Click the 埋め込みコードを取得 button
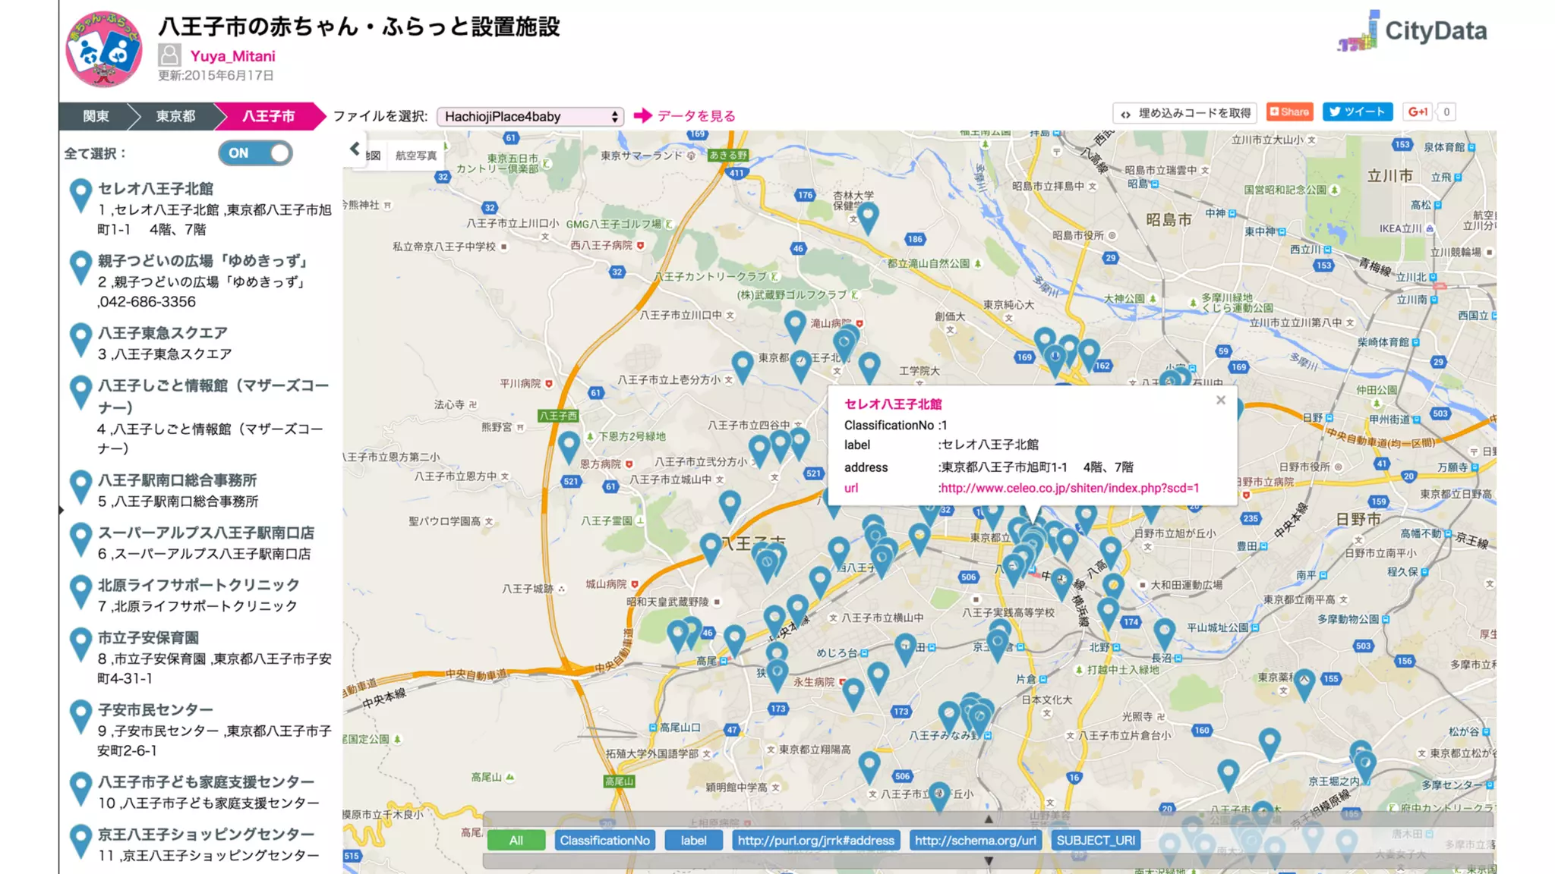Viewport: 1555px width, 874px height. pyautogui.click(x=1184, y=112)
